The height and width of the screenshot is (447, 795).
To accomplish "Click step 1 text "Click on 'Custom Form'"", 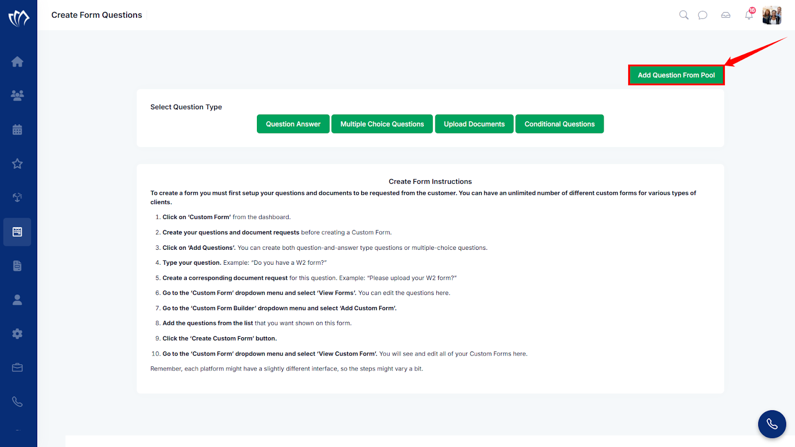I will coord(197,217).
